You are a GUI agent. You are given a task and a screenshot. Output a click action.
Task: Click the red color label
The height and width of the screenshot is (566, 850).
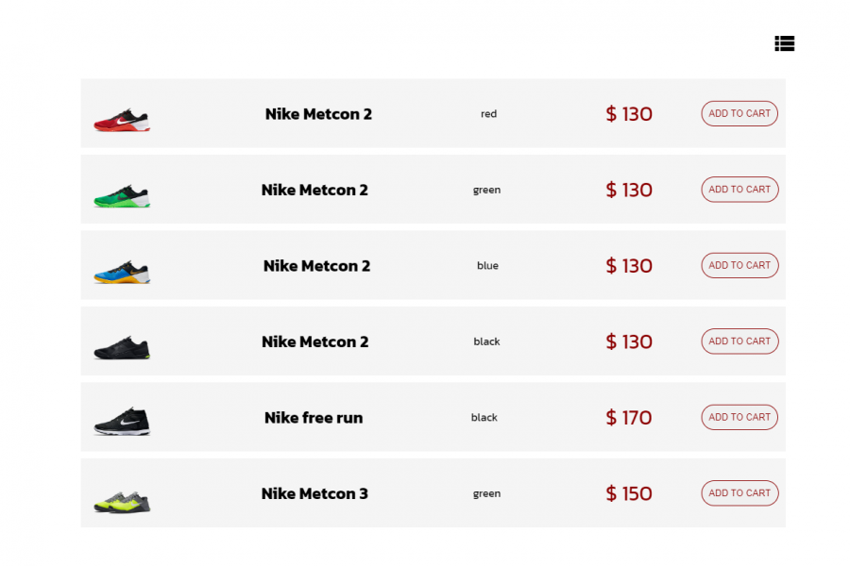pyautogui.click(x=488, y=114)
